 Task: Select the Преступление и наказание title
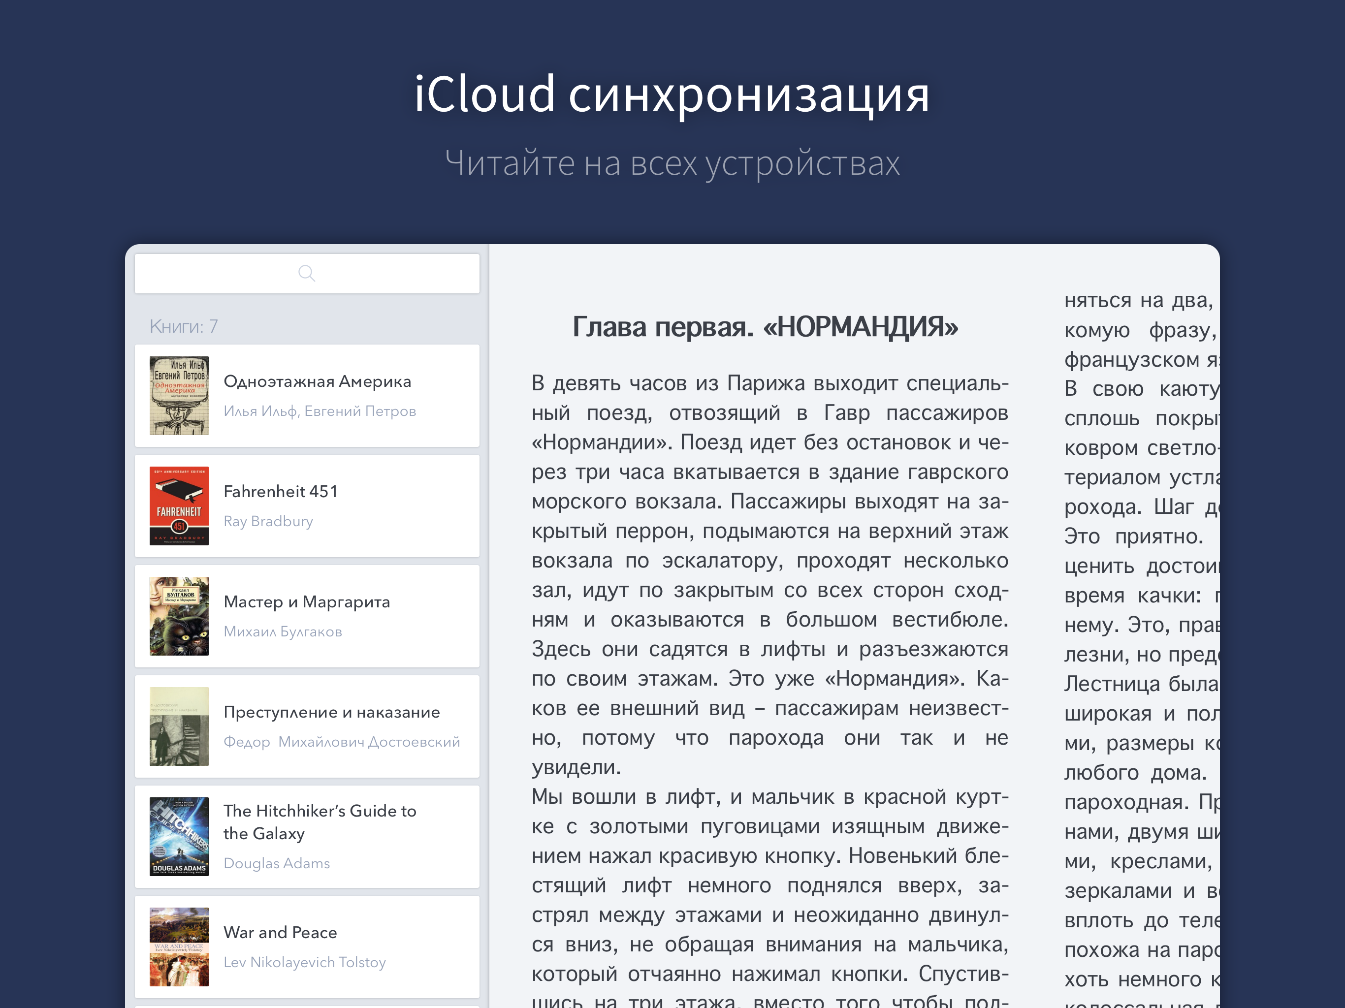tap(331, 712)
